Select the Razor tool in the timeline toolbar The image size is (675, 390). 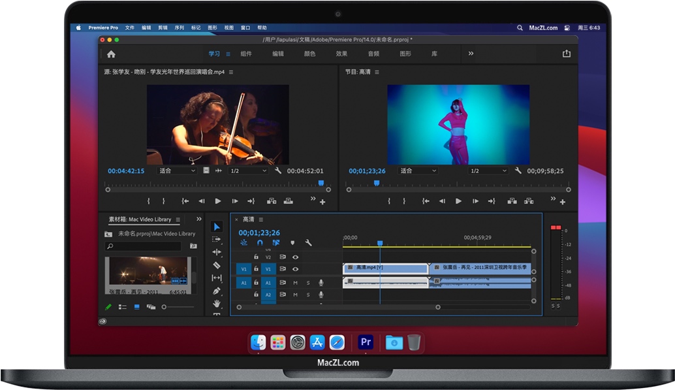point(217,264)
